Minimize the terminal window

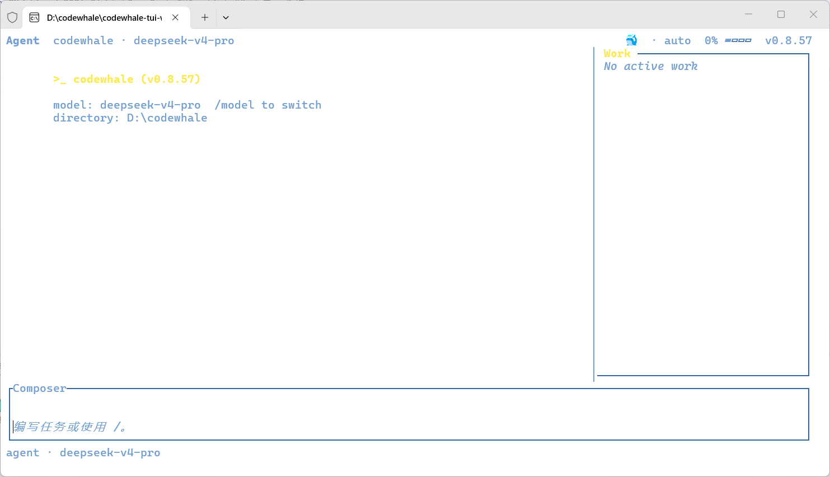[x=748, y=15]
